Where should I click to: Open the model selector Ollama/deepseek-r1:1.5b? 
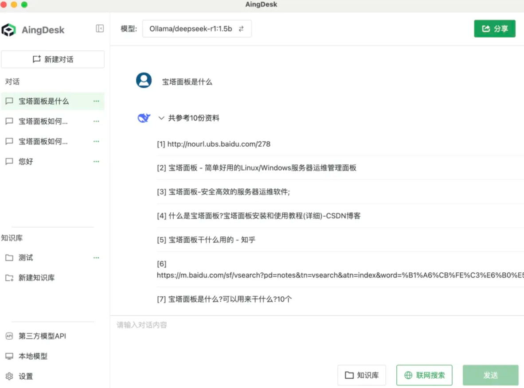click(197, 29)
